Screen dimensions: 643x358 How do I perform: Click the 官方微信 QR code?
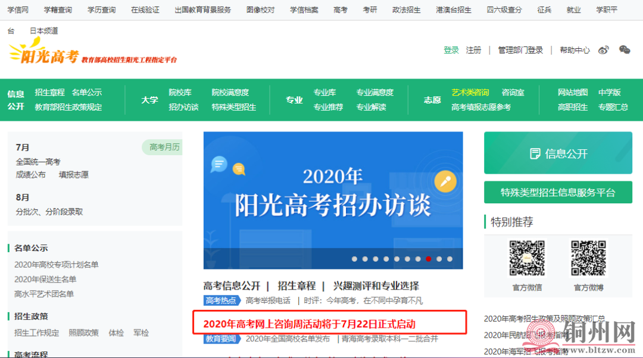[x=527, y=259]
